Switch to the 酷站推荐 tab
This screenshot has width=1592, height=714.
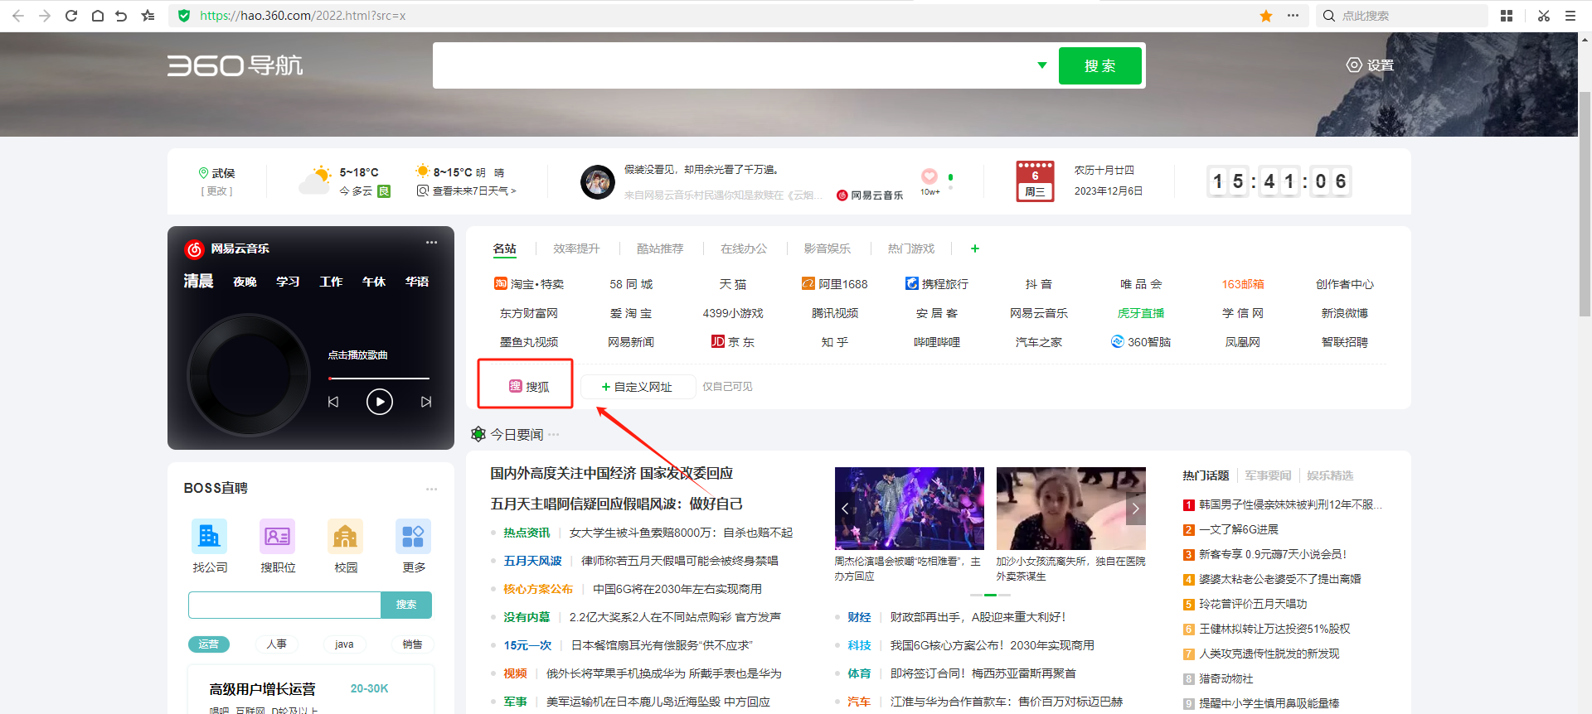click(x=660, y=248)
